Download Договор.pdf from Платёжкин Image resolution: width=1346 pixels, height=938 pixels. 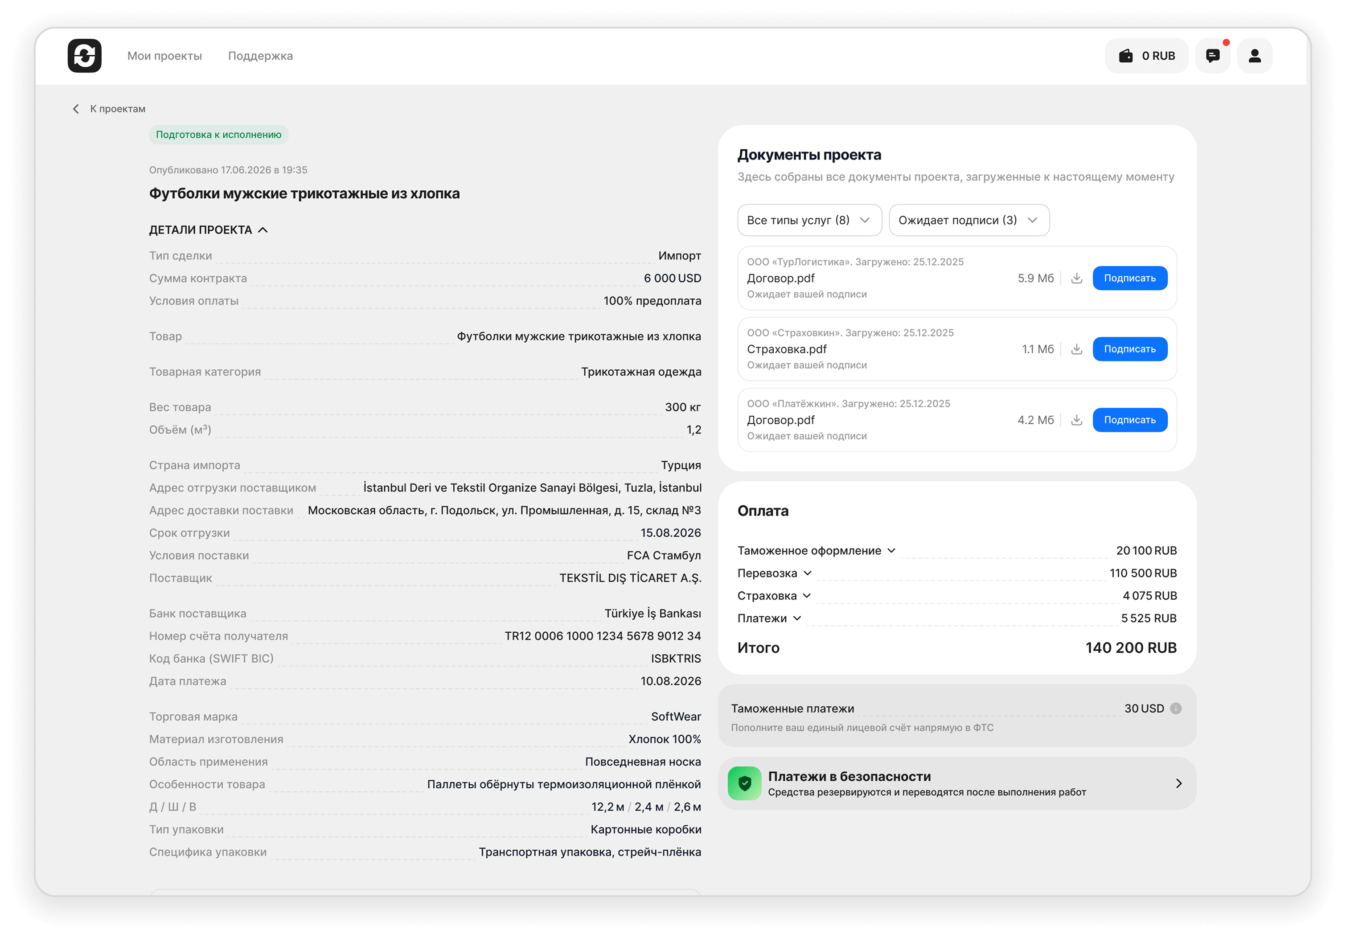pyautogui.click(x=1076, y=420)
